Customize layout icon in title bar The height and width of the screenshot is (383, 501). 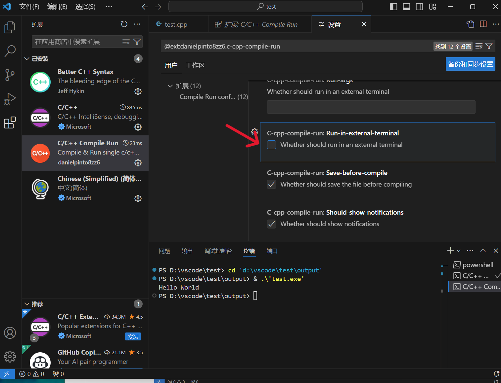433,7
